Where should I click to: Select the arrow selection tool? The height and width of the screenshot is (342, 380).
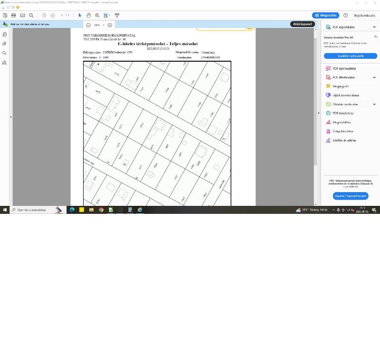tap(80, 15)
